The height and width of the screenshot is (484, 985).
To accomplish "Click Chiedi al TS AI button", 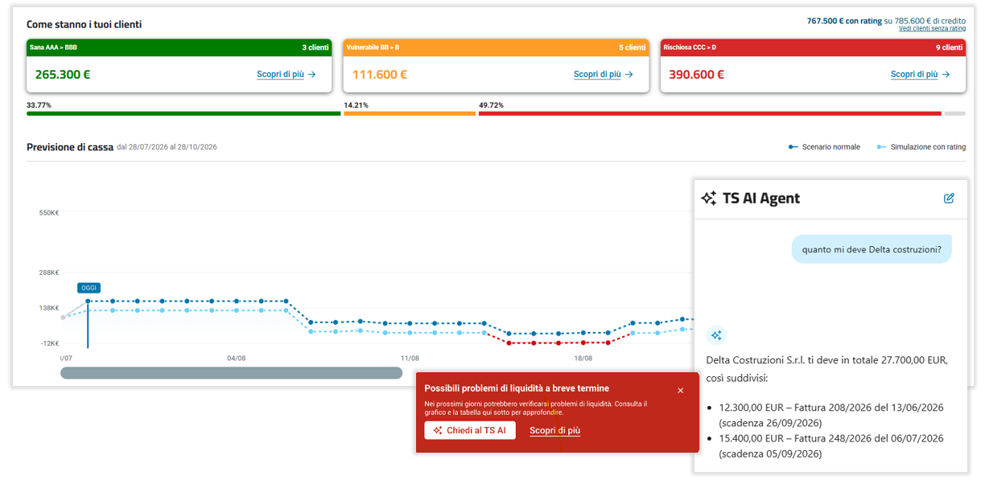I will coord(470,430).
